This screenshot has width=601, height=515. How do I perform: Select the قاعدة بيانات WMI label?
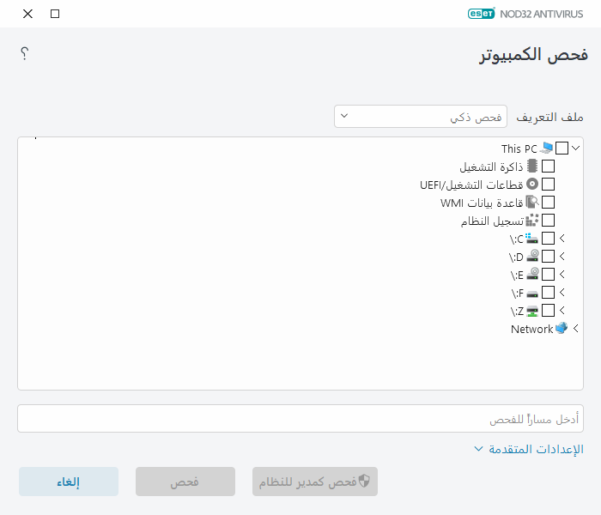482,203
